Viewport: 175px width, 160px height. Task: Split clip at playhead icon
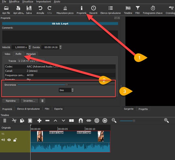(x=71, y=121)
